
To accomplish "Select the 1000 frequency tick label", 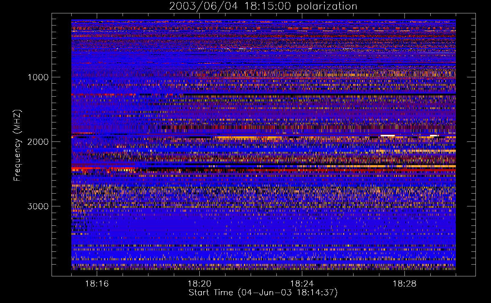I will (x=38, y=77).
